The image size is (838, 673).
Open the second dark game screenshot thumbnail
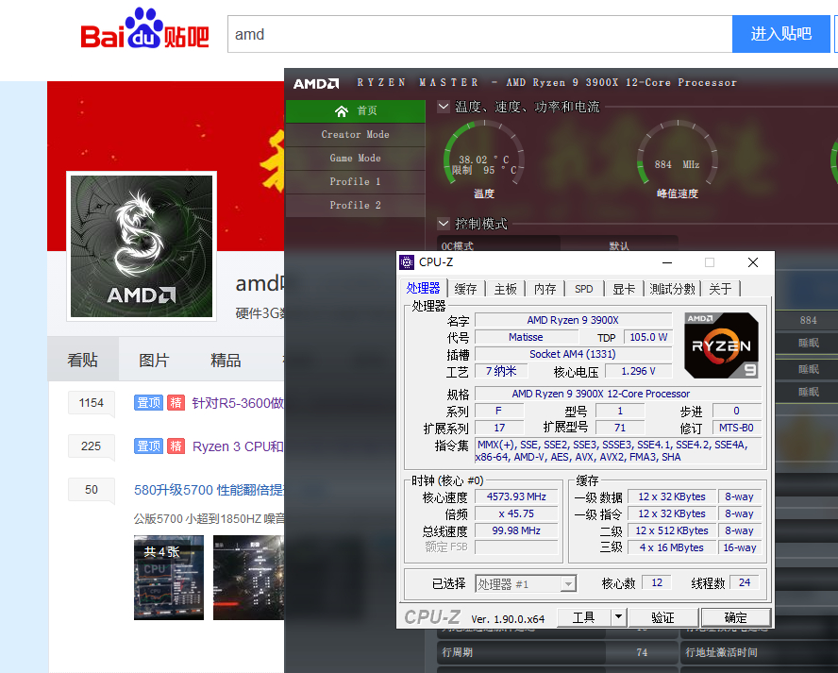(248, 578)
